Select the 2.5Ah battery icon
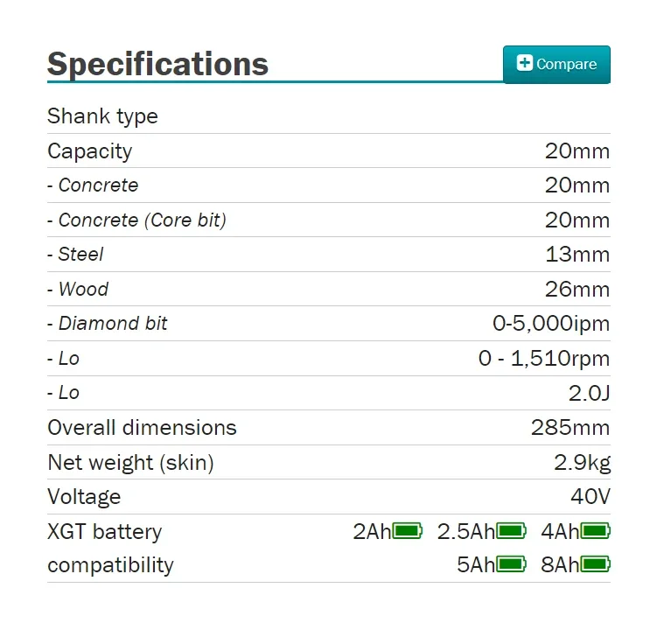The height and width of the screenshot is (630, 657). coord(511,531)
